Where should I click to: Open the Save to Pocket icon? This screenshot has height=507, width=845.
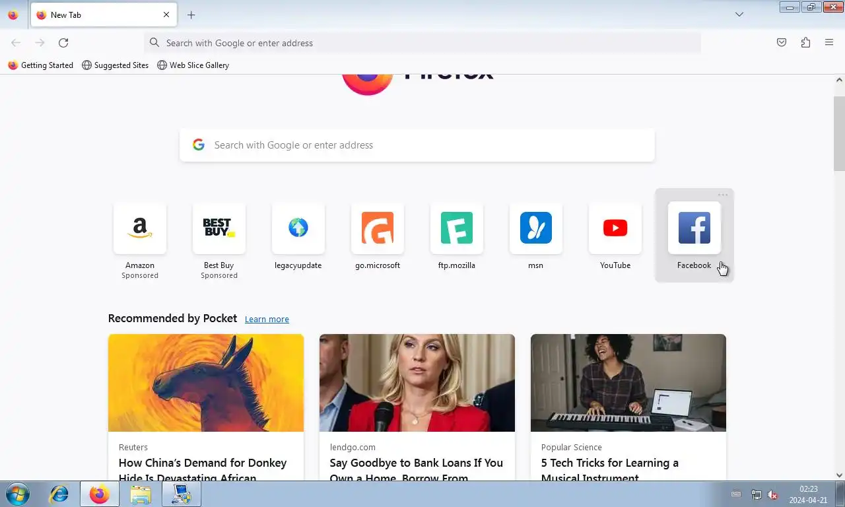tap(782, 43)
